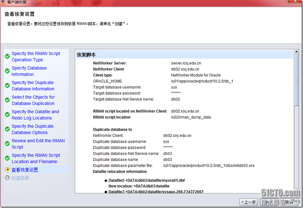Click green check icon beside Specify the RMAN Script Location and Filename
Image resolution: width=303 pixels, height=208 pixels.
(8, 158)
